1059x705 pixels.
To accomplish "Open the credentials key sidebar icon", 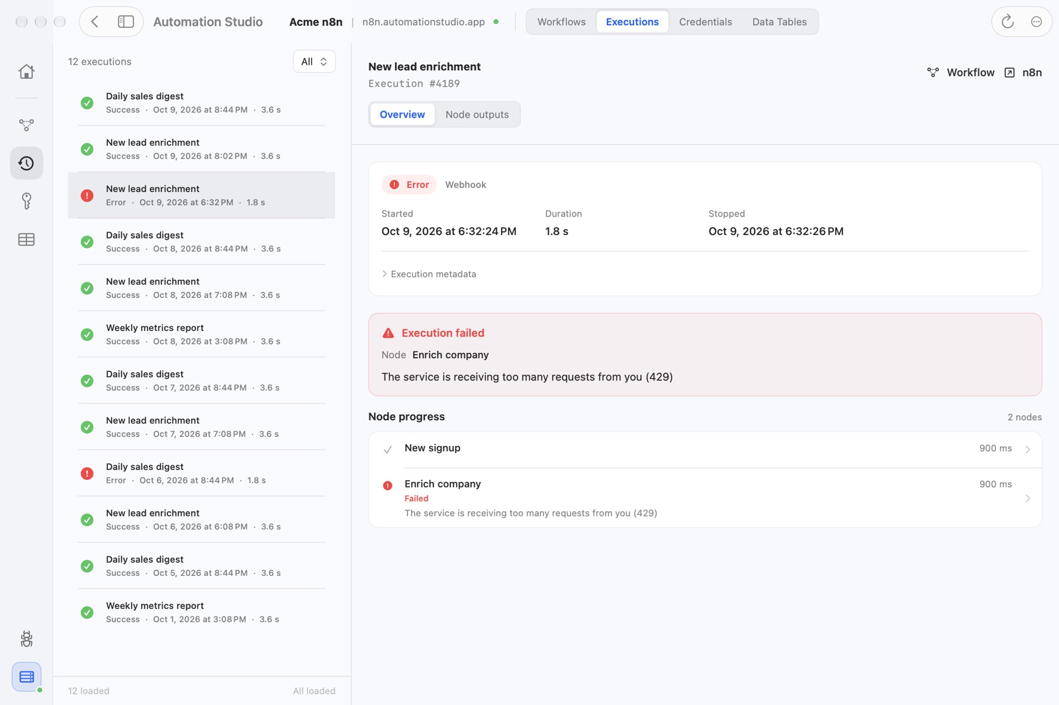I will click(x=26, y=201).
